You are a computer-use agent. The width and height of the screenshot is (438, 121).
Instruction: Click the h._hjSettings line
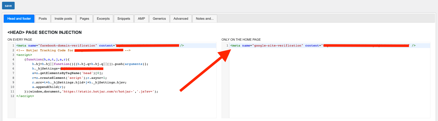(68, 68)
